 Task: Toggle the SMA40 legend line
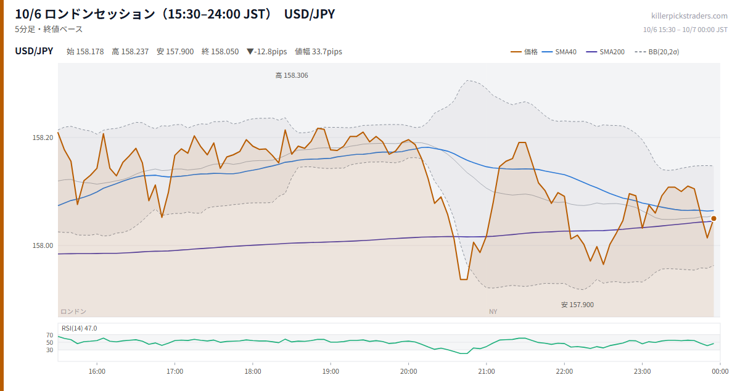(x=559, y=52)
